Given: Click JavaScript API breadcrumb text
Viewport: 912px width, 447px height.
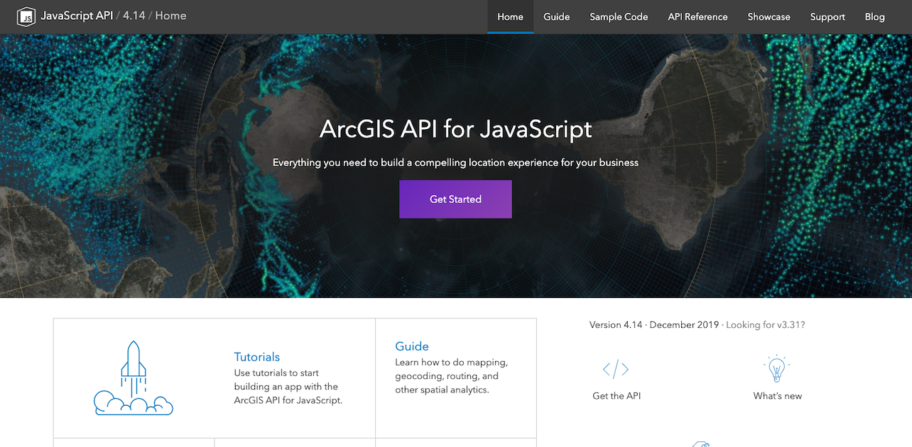Looking at the screenshot, I should [77, 15].
